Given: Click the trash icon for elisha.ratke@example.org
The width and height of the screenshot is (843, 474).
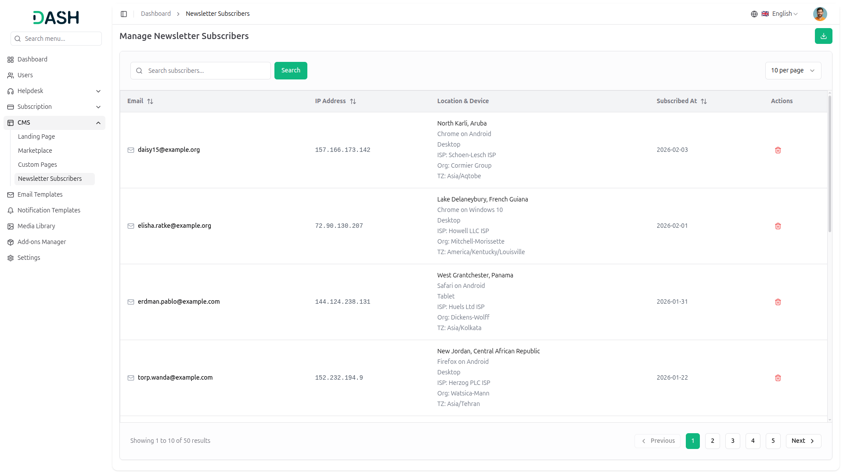Looking at the screenshot, I should point(778,226).
